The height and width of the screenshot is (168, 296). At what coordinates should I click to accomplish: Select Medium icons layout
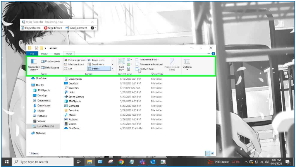pyautogui.click(x=74, y=64)
